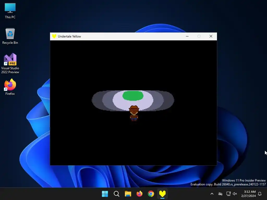The height and width of the screenshot is (200, 267).
Task: Show hidden system tray icons
Action: (212, 194)
